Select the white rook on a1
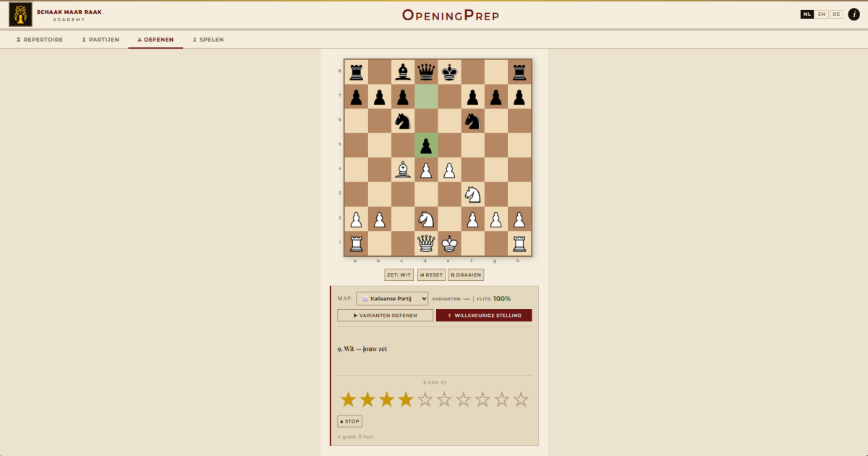Screen dimensions: 868x456 pos(356,244)
